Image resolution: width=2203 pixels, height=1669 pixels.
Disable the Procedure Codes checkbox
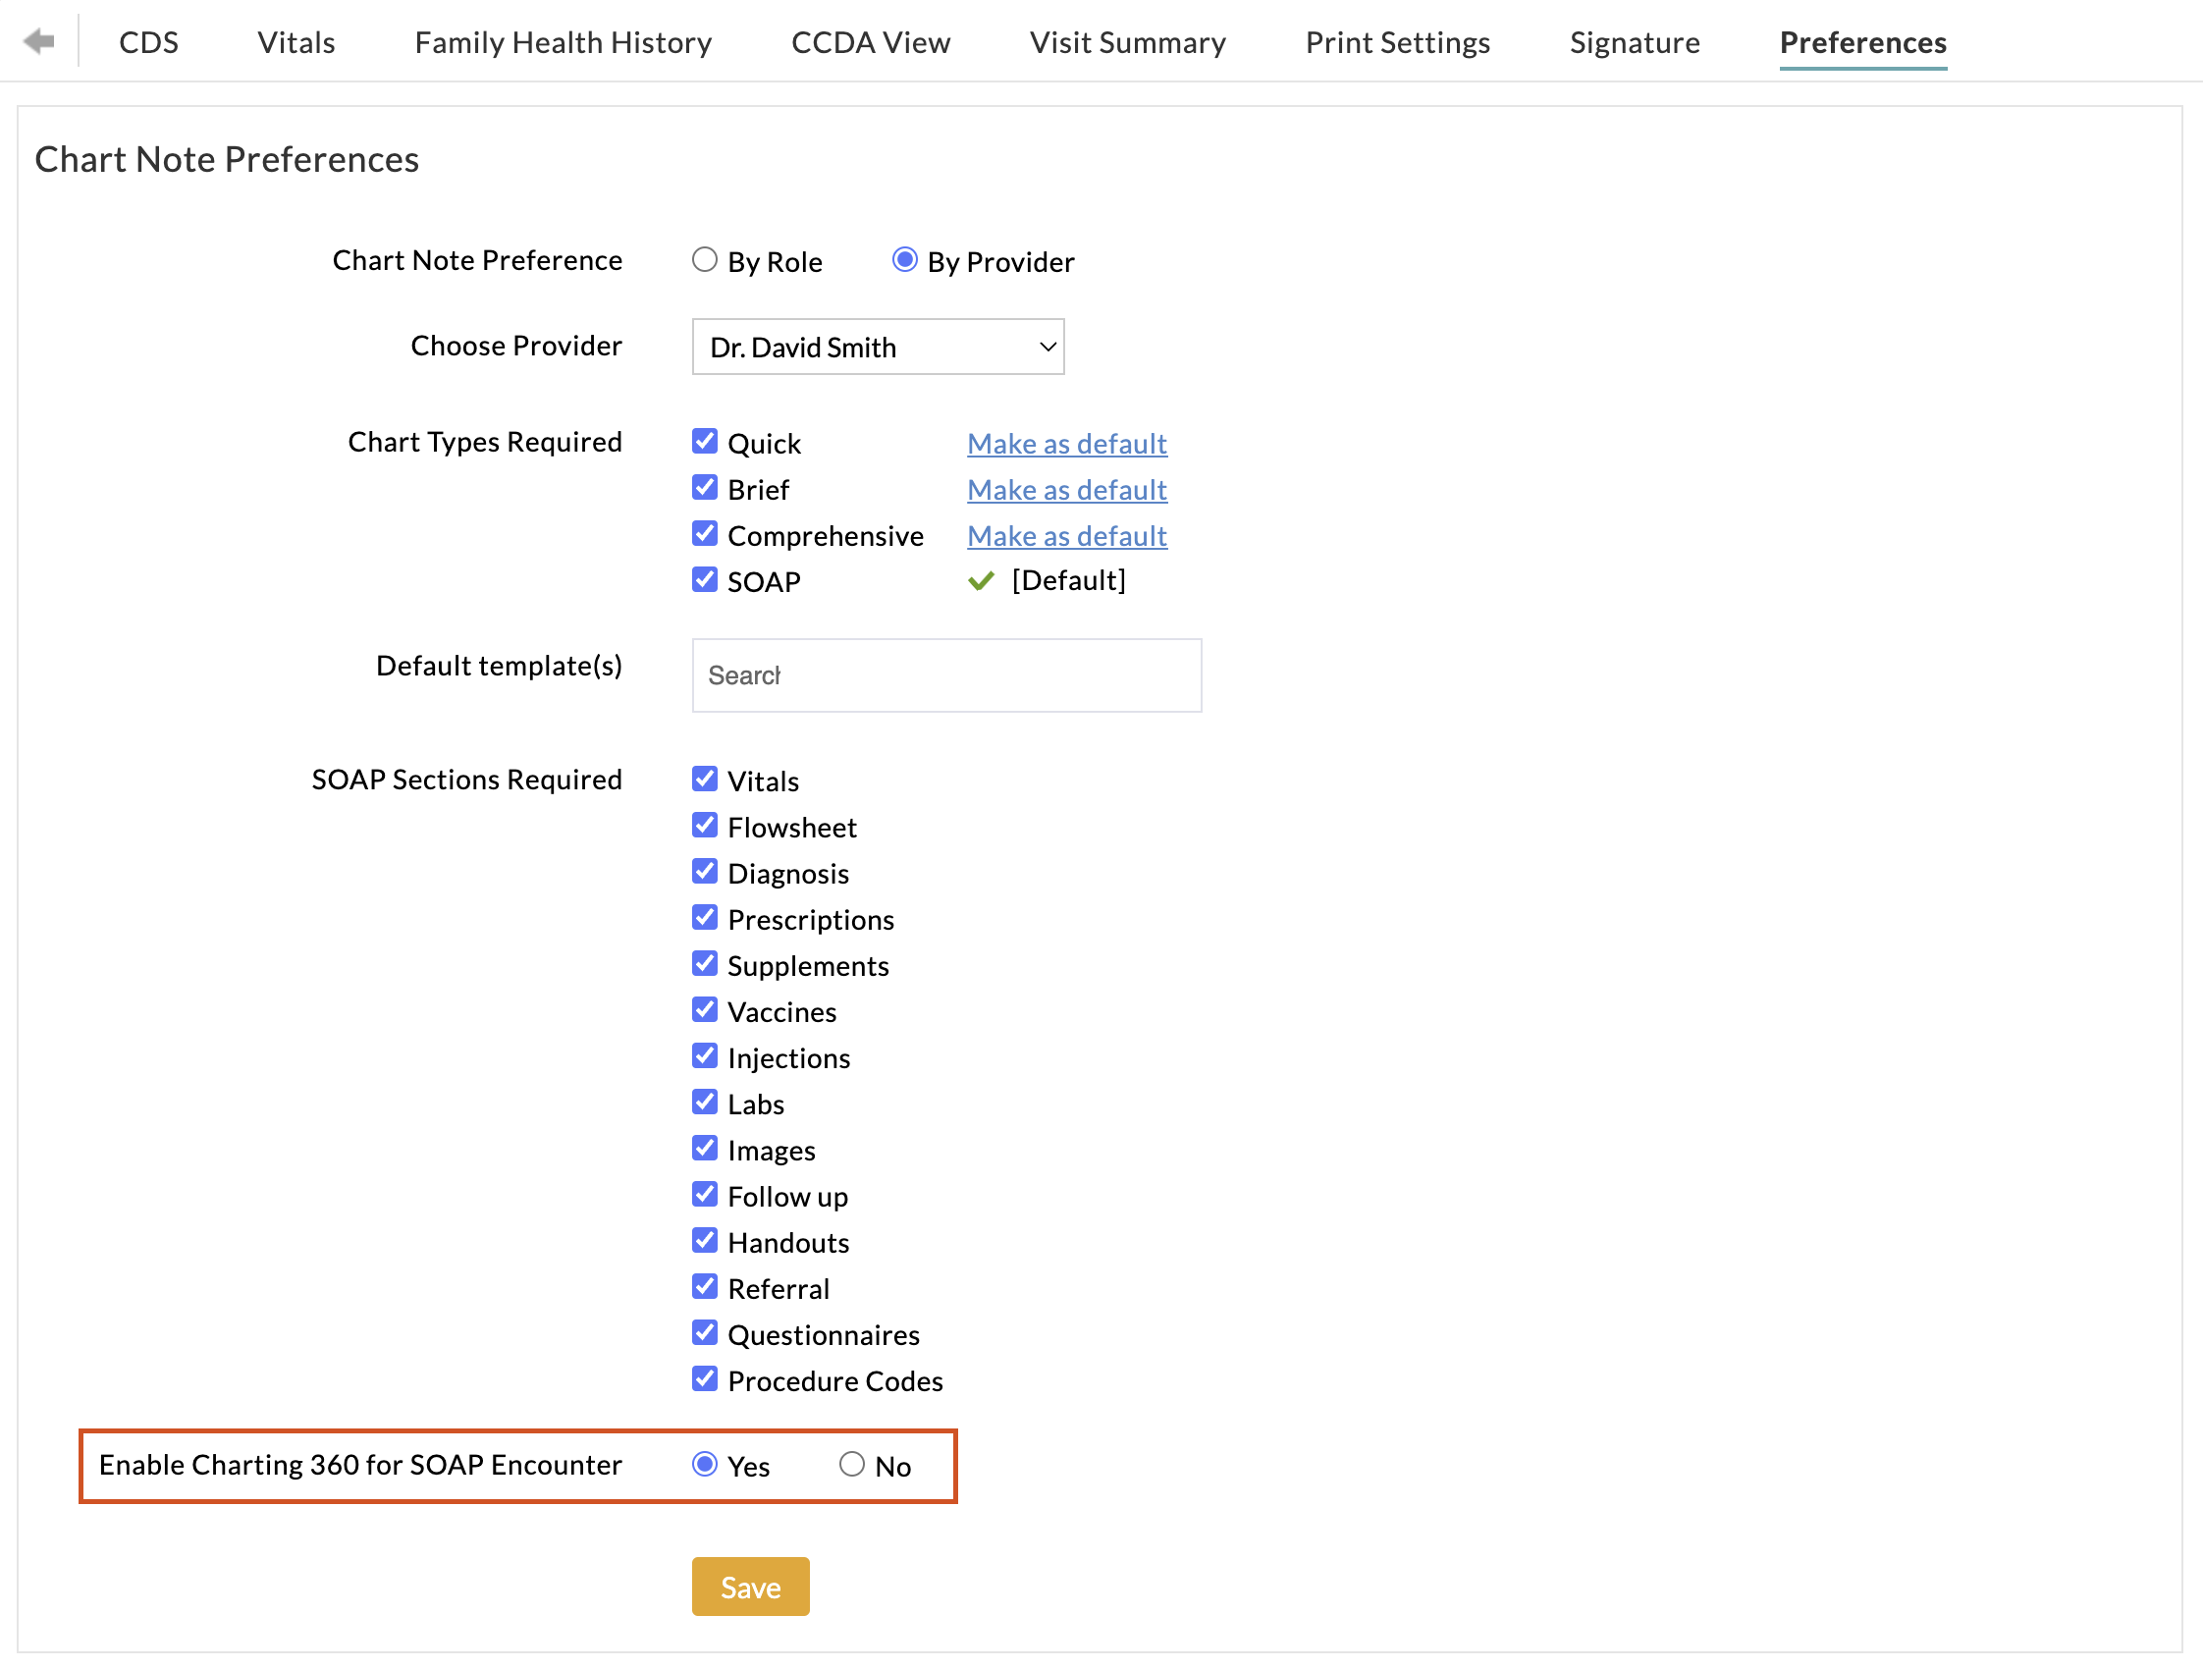click(704, 1379)
